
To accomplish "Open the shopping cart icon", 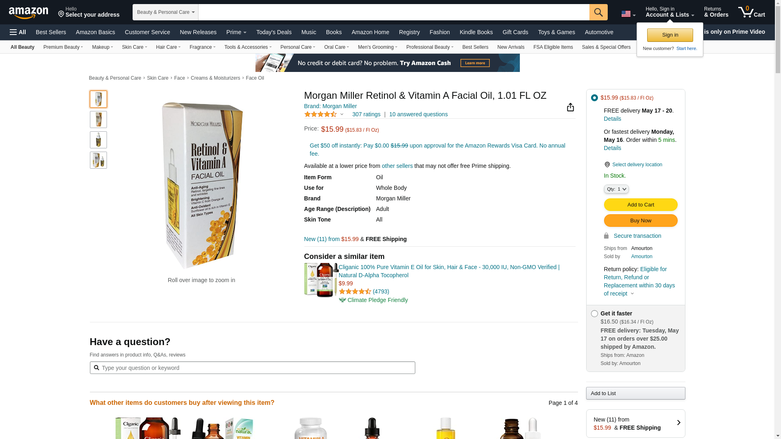I will point(751,12).
